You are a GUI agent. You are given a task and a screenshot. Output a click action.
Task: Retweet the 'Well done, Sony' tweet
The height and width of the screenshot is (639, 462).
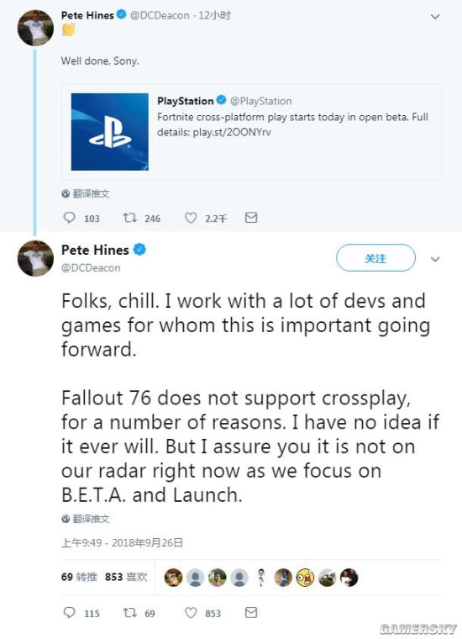point(130,218)
